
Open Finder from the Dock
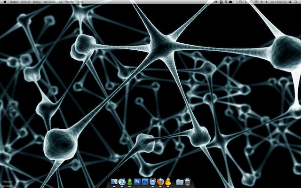tap(114, 181)
